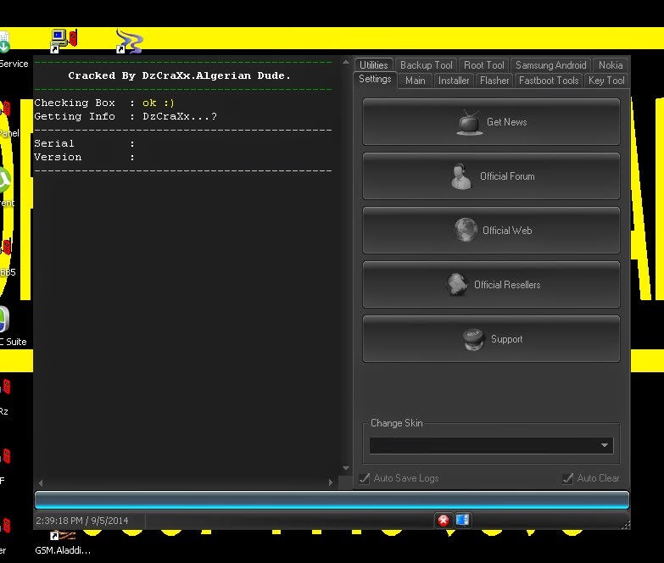Open the Fastboot Tools tab
The image size is (664, 563).
point(549,81)
